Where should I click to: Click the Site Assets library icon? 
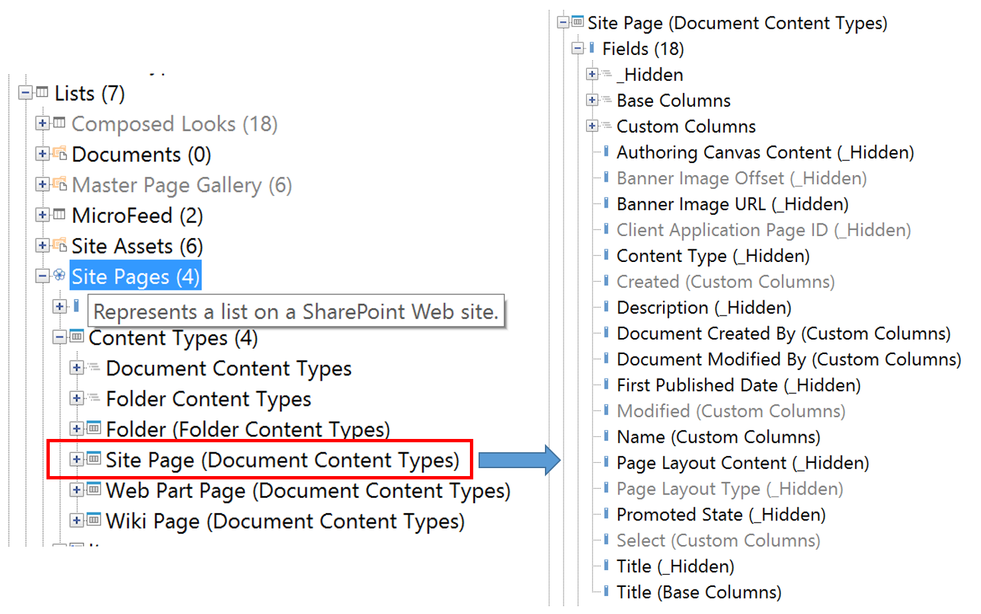60,245
